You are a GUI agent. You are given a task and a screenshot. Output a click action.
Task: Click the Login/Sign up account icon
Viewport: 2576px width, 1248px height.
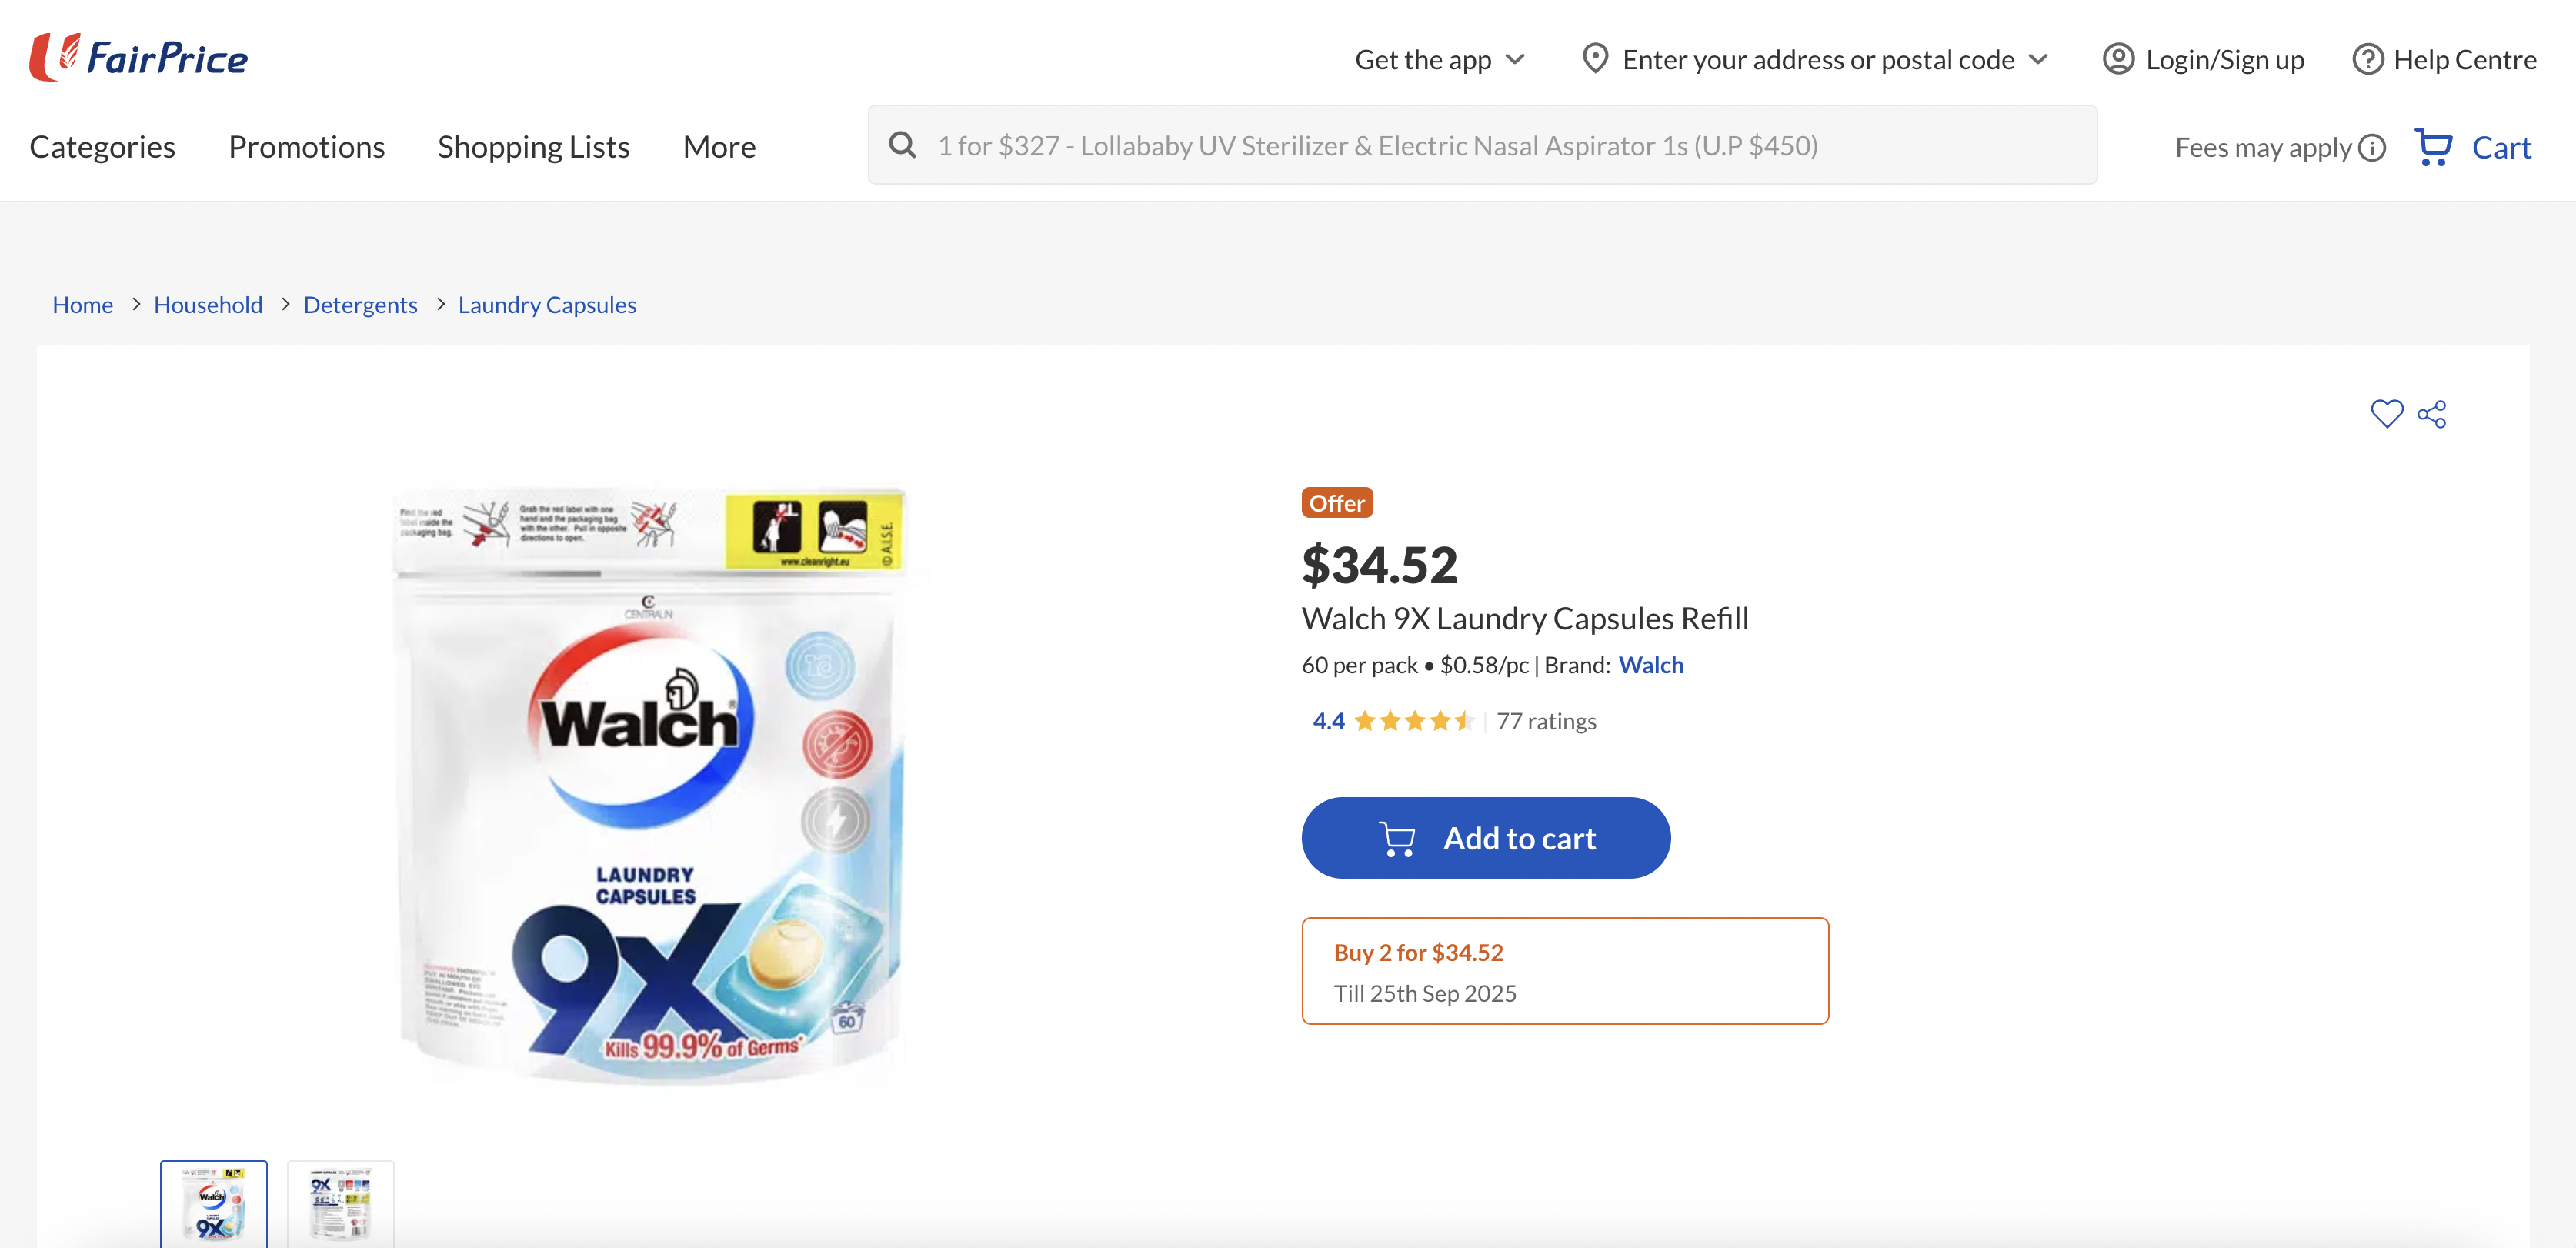point(2118,60)
